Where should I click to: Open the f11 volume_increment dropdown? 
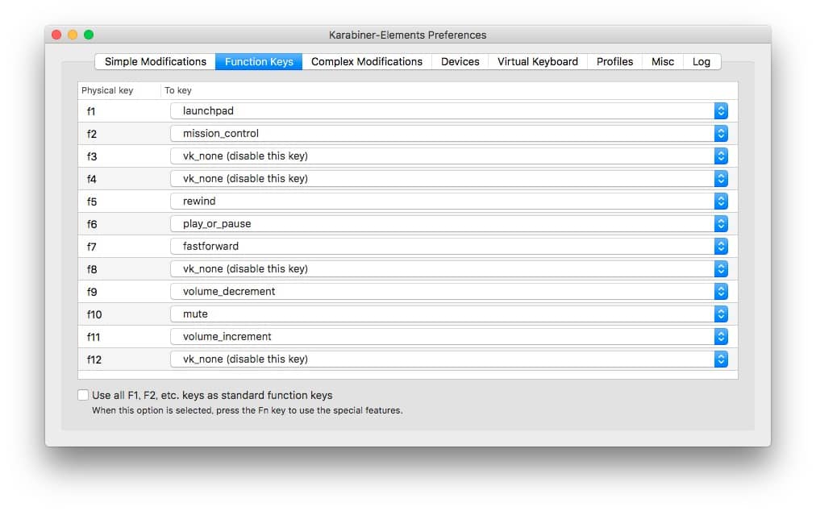click(x=448, y=337)
